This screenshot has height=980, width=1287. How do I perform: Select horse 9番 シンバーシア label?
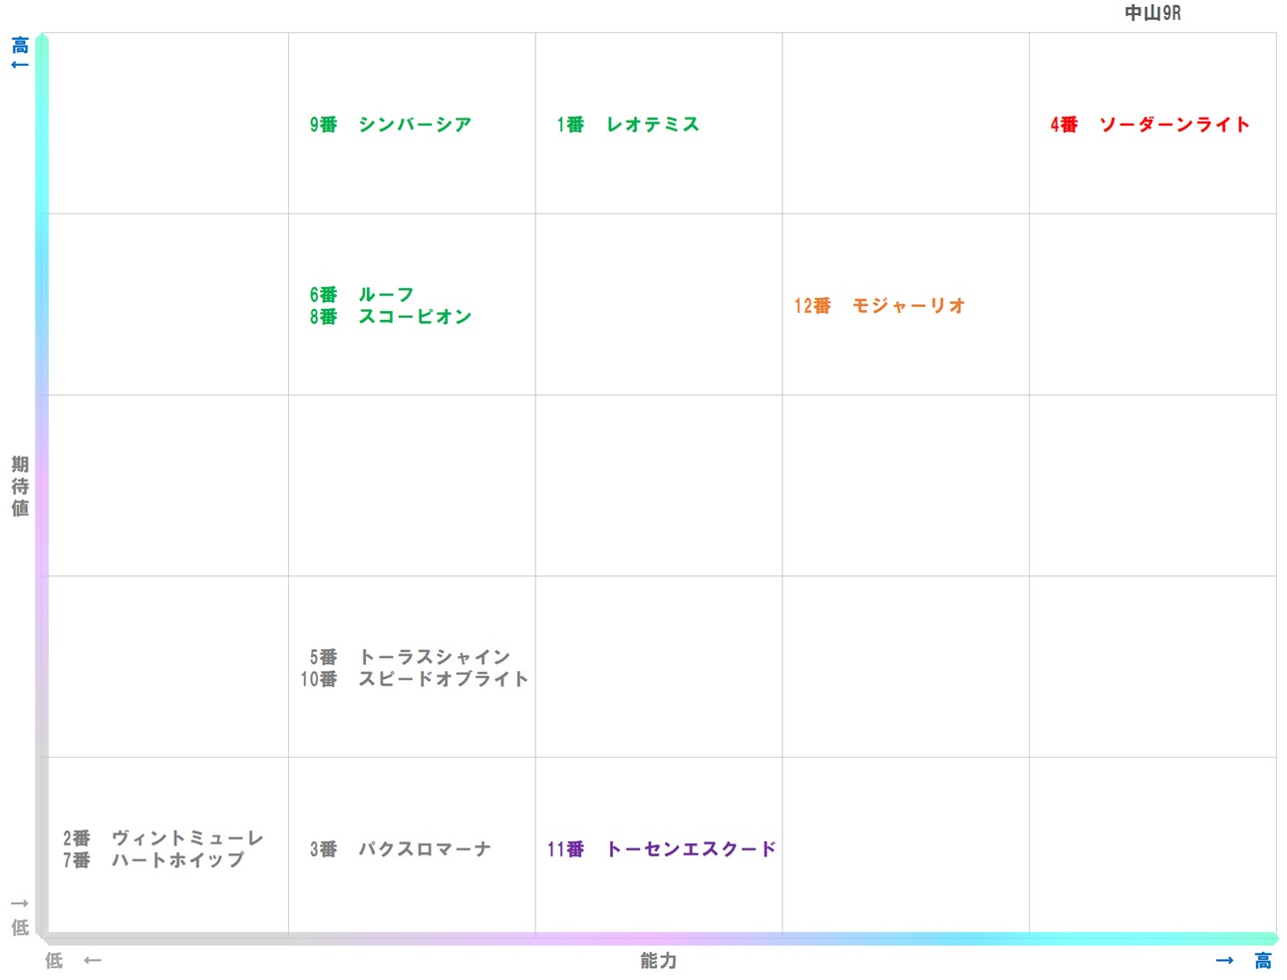point(391,124)
